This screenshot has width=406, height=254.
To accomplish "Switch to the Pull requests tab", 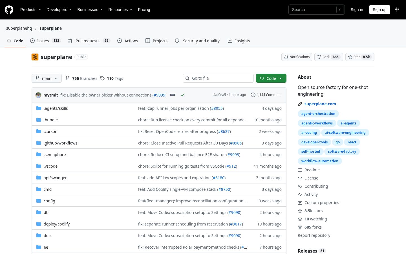I will [x=89, y=41].
